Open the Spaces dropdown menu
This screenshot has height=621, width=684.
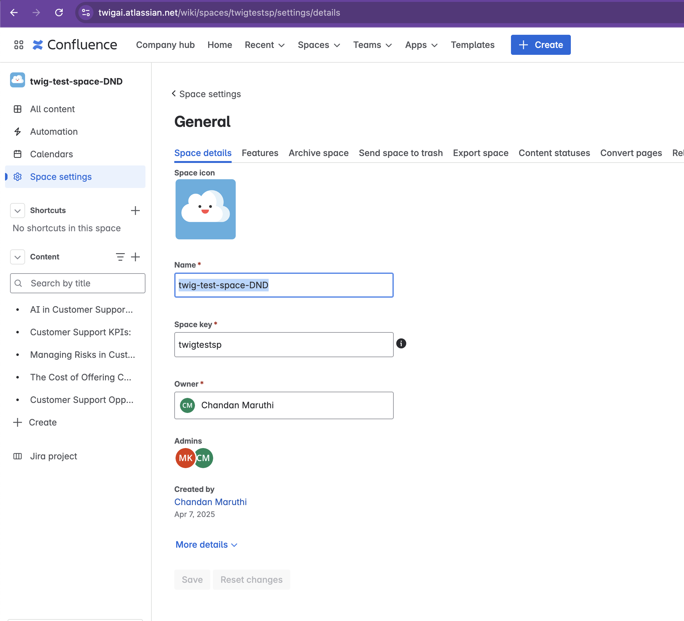coord(318,45)
